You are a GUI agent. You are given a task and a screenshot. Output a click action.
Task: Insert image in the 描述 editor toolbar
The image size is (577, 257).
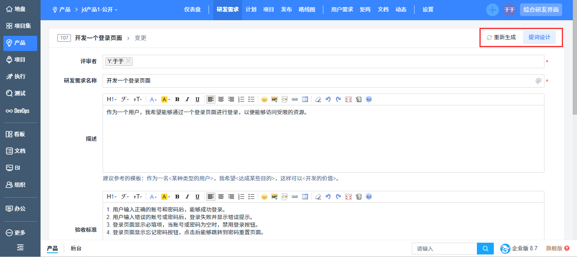pos(275,99)
